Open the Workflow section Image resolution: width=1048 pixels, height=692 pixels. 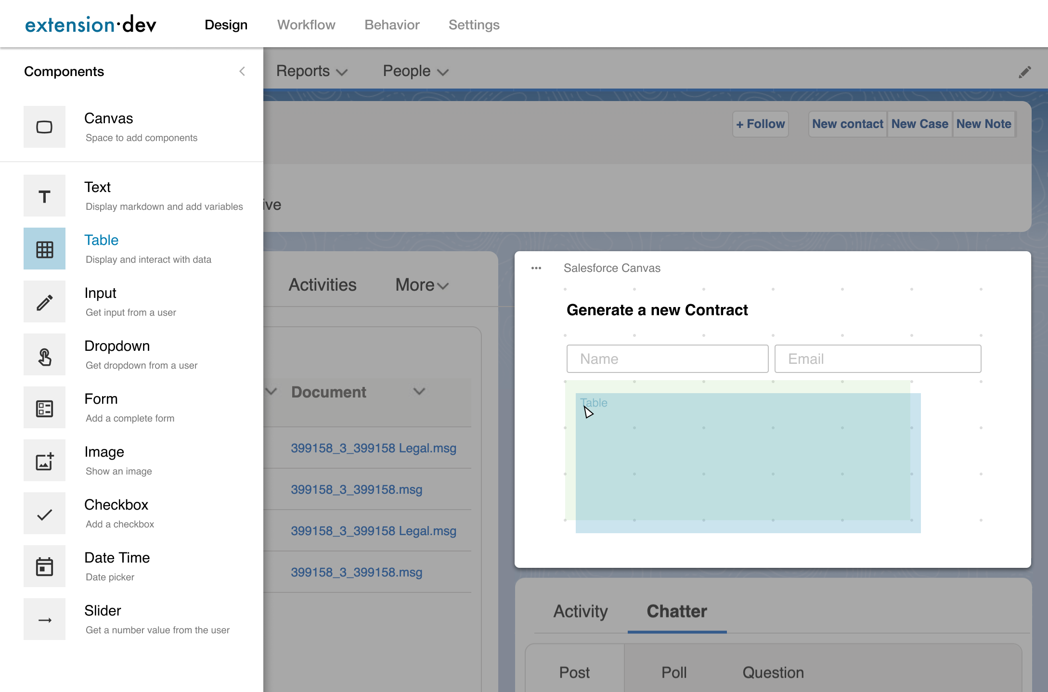306,25
